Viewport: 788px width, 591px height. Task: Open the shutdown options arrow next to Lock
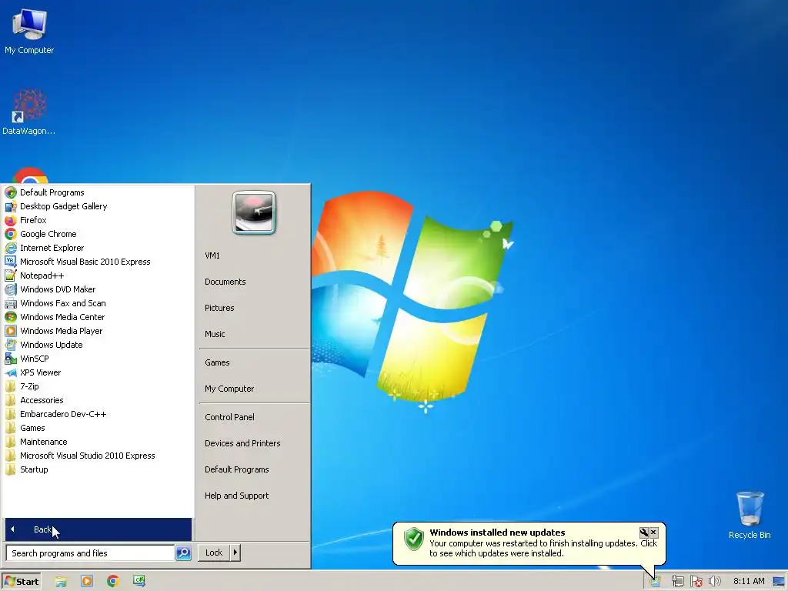[235, 553]
